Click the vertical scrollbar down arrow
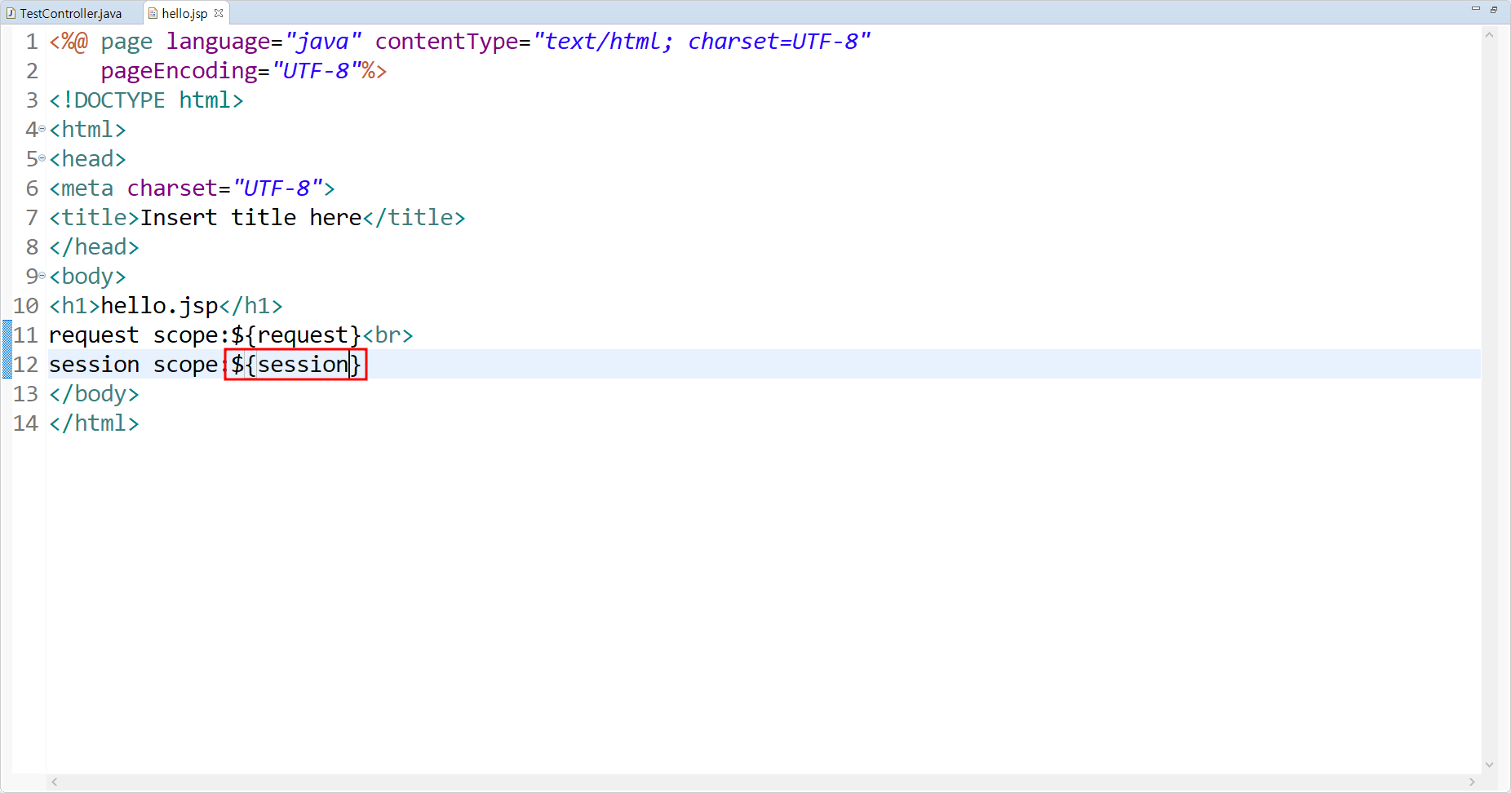 1489,764
